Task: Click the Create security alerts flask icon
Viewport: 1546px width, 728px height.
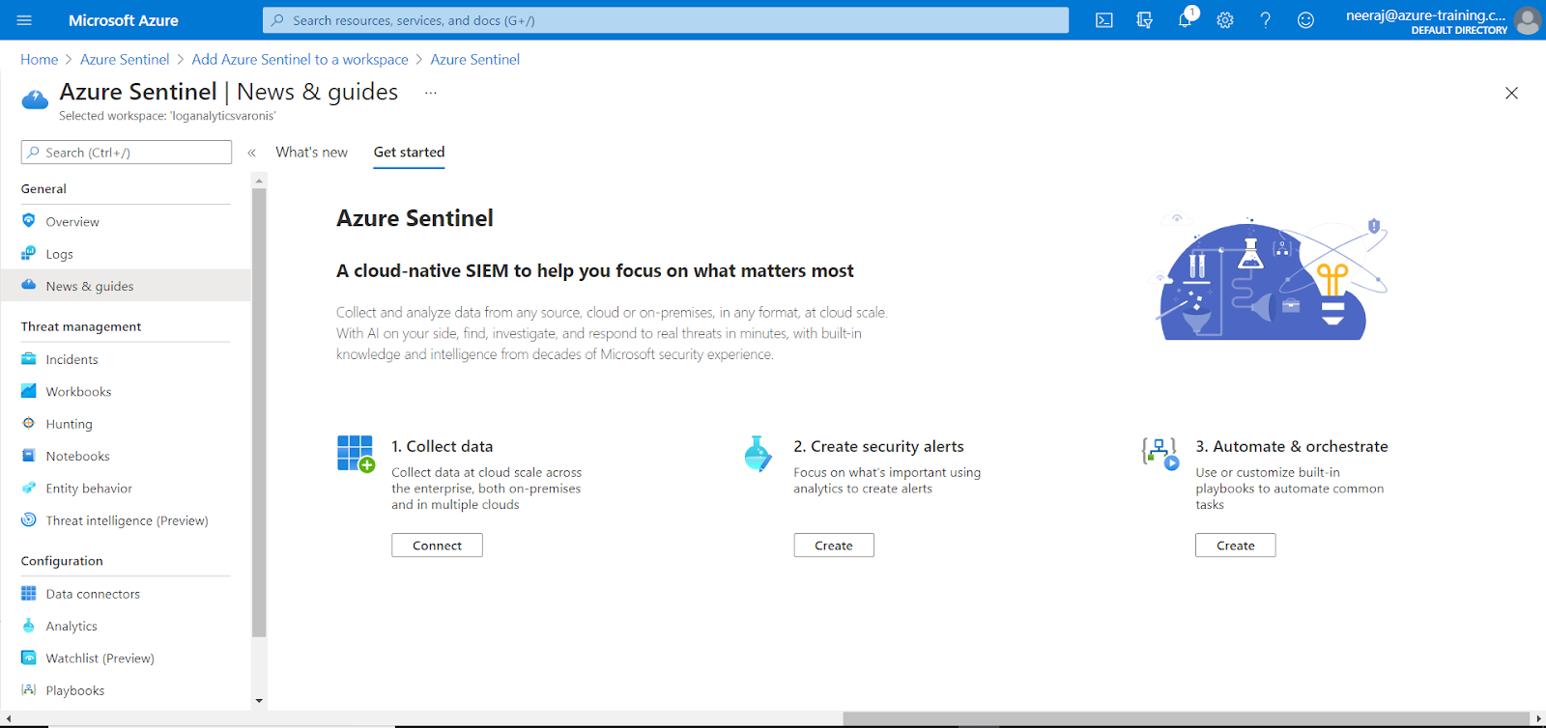Action: 758,453
